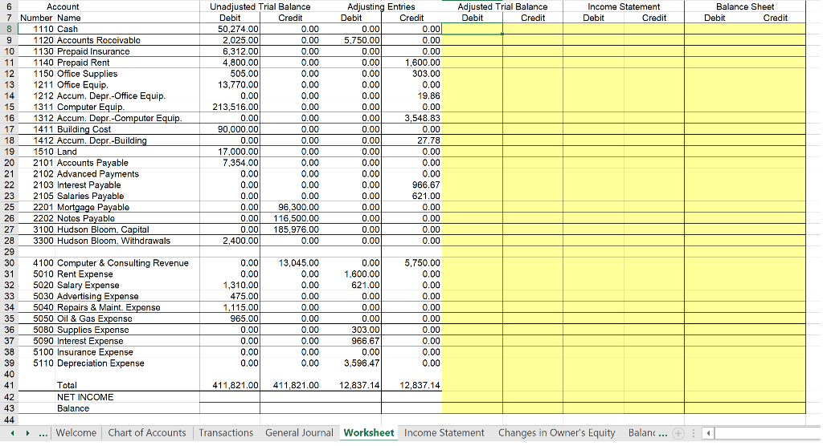Select the row 8 header
This screenshot has width=823, height=446.
point(9,29)
